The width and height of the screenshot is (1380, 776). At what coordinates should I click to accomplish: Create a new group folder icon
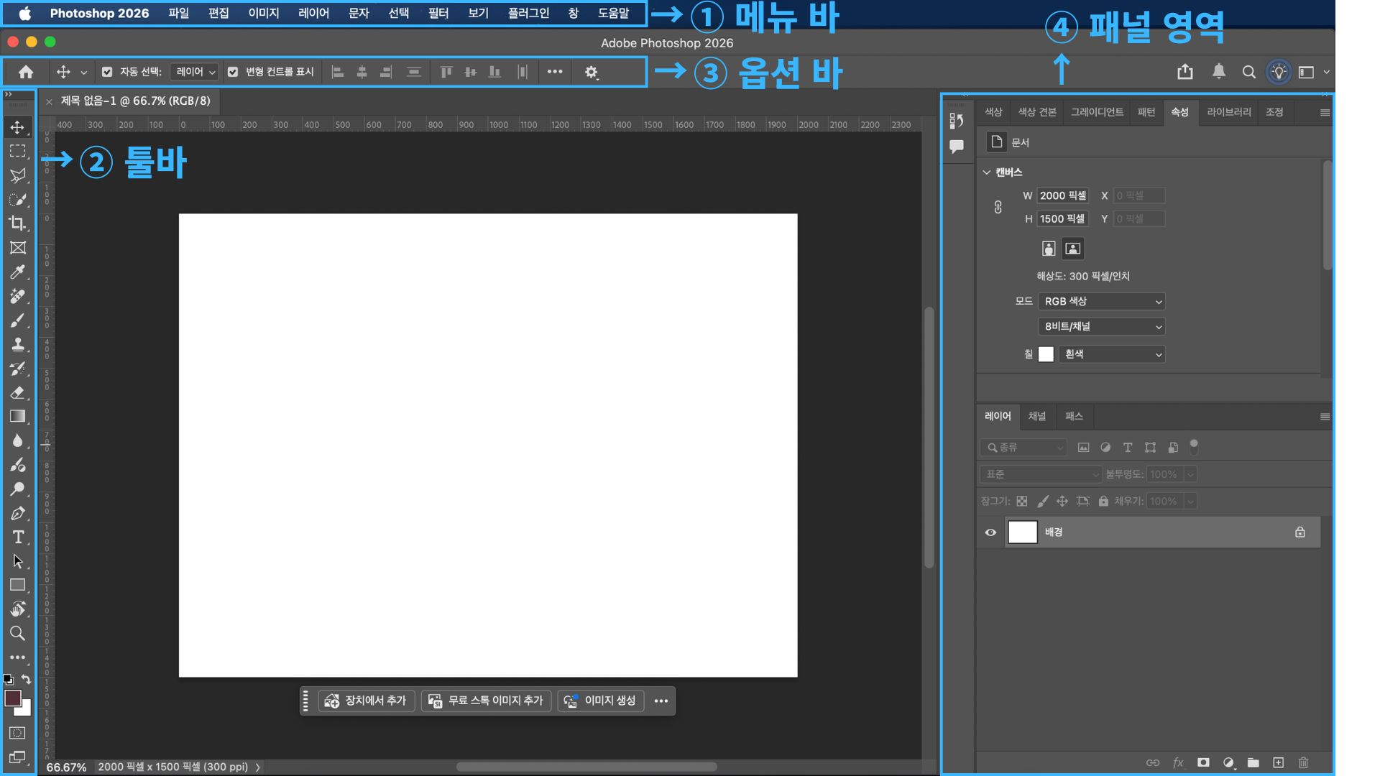pos(1253,762)
